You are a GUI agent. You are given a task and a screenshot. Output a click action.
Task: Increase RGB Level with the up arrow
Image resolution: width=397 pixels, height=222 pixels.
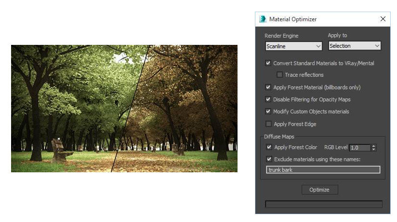pyautogui.click(x=374, y=146)
